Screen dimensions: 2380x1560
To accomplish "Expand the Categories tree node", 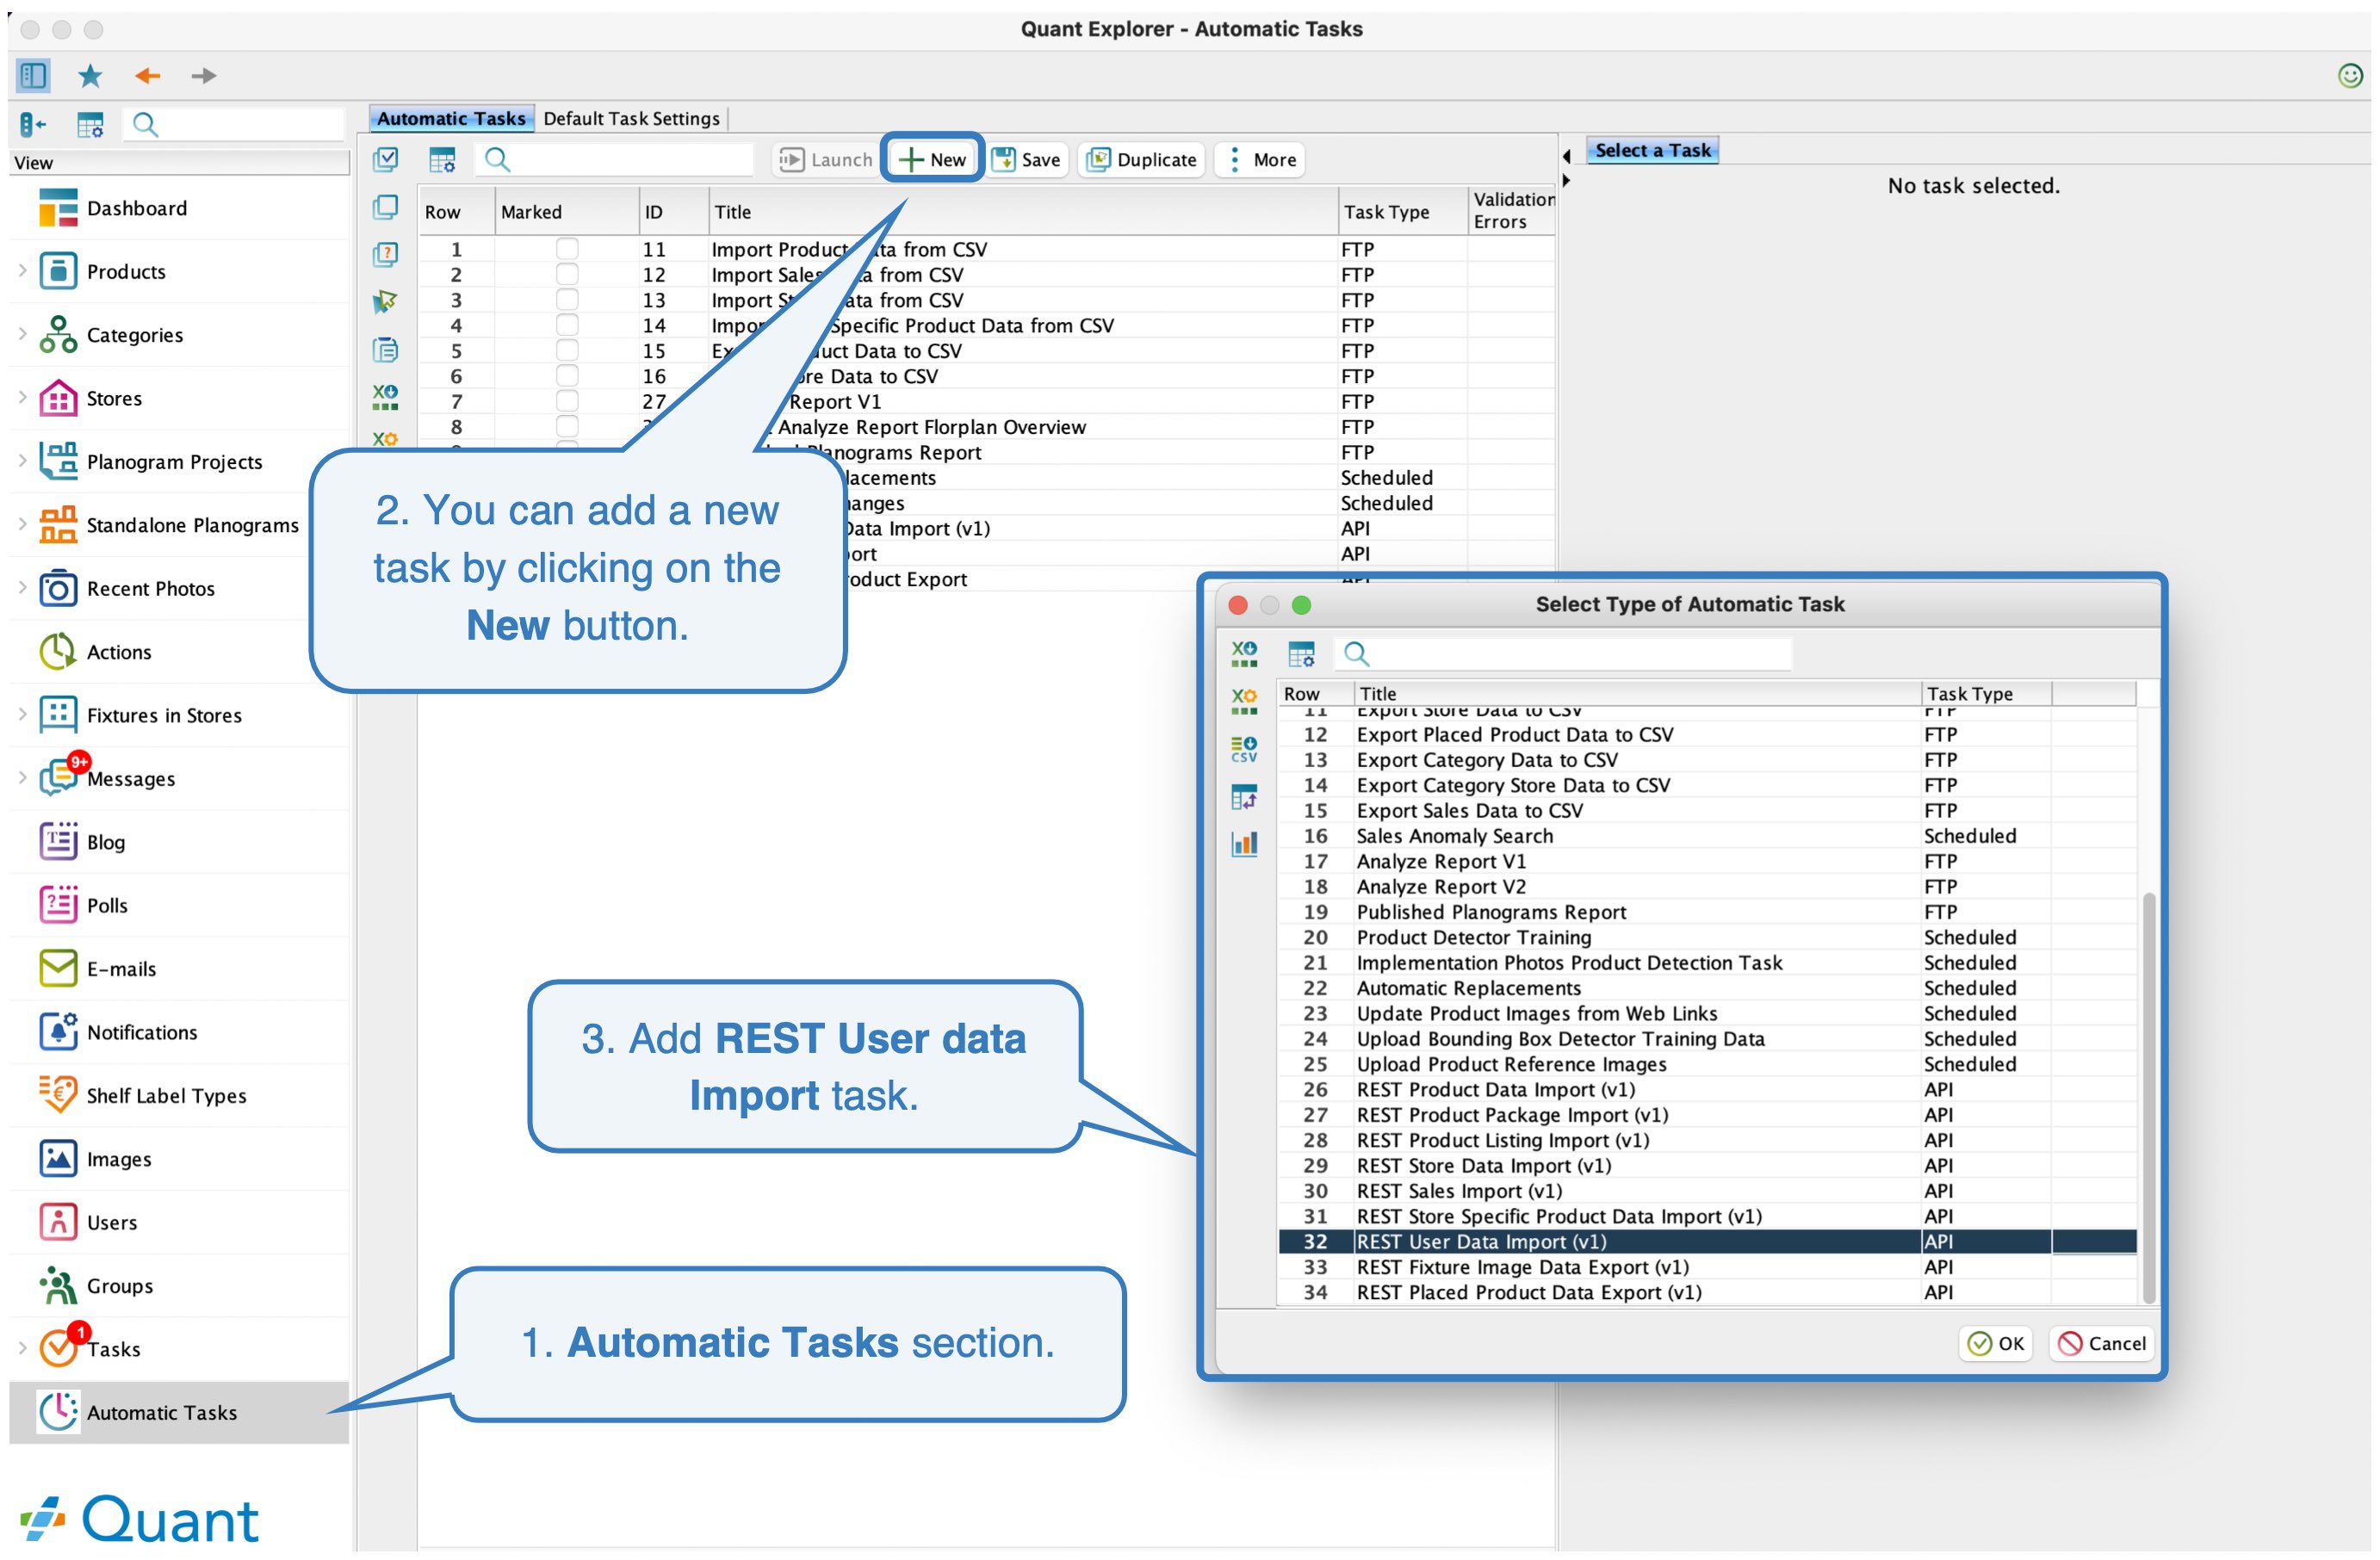I will 22,333.
